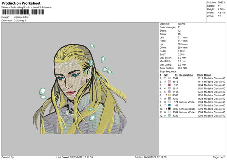This screenshot has height=160, width=227.
Task: Click the Code column header
Action: [x=200, y=75]
